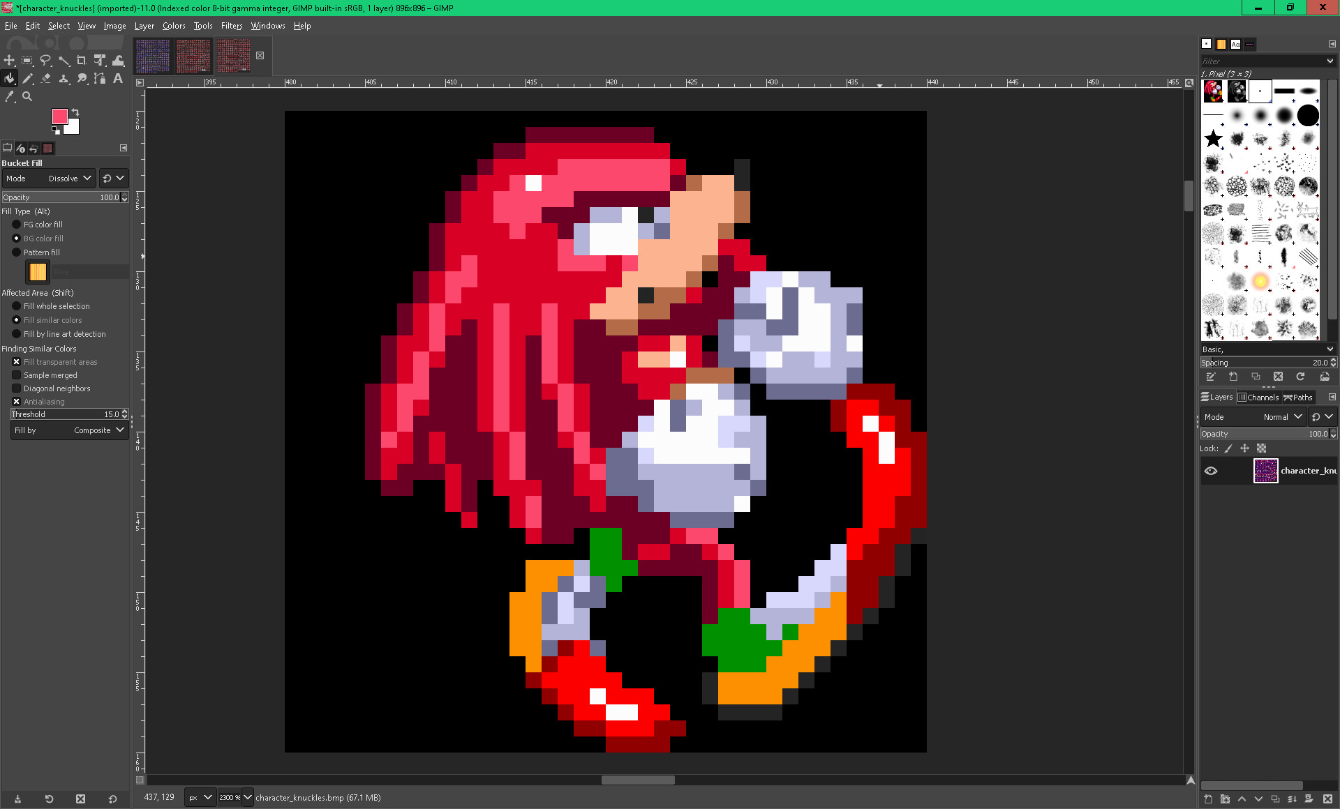
Task: Select the Crop tool
Action: [x=82, y=61]
